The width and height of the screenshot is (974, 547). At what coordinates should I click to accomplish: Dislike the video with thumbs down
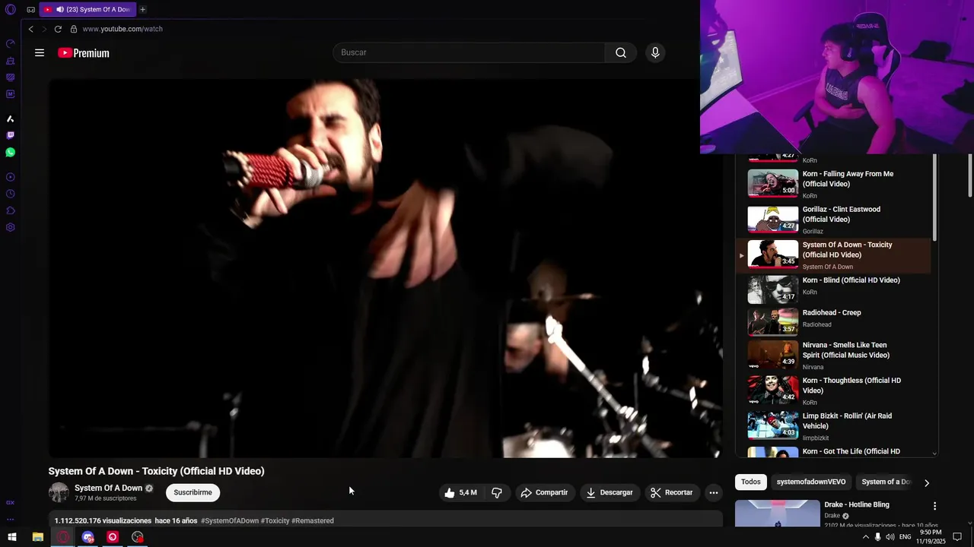[x=497, y=492]
